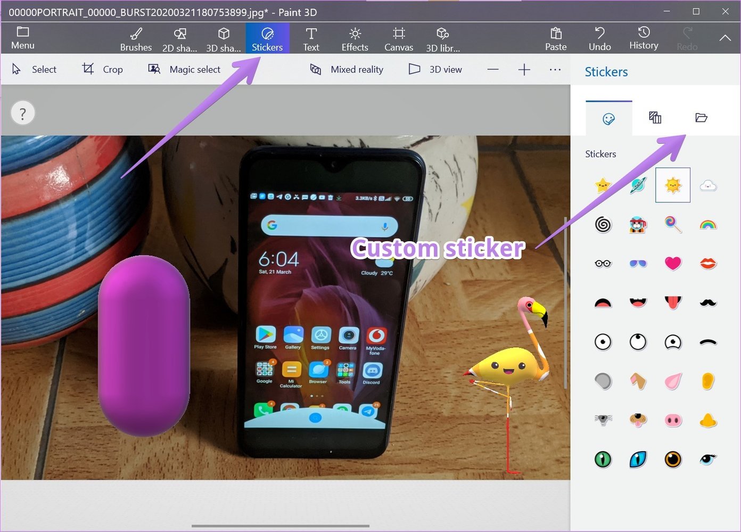This screenshot has height=532, width=741.
Task: Switch to 3D view mode
Action: [435, 69]
